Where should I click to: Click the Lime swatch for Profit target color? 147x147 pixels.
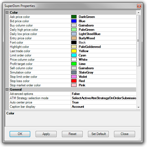(74, 64)
